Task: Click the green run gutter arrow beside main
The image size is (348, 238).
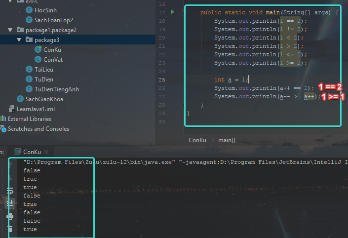Action: (172, 12)
